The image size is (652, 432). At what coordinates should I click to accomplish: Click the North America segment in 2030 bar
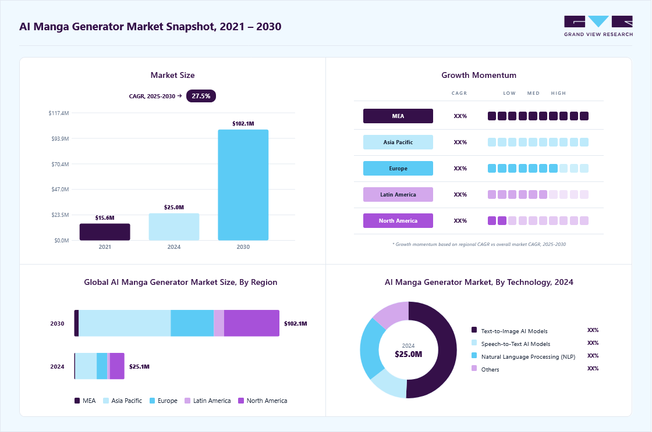click(x=251, y=323)
